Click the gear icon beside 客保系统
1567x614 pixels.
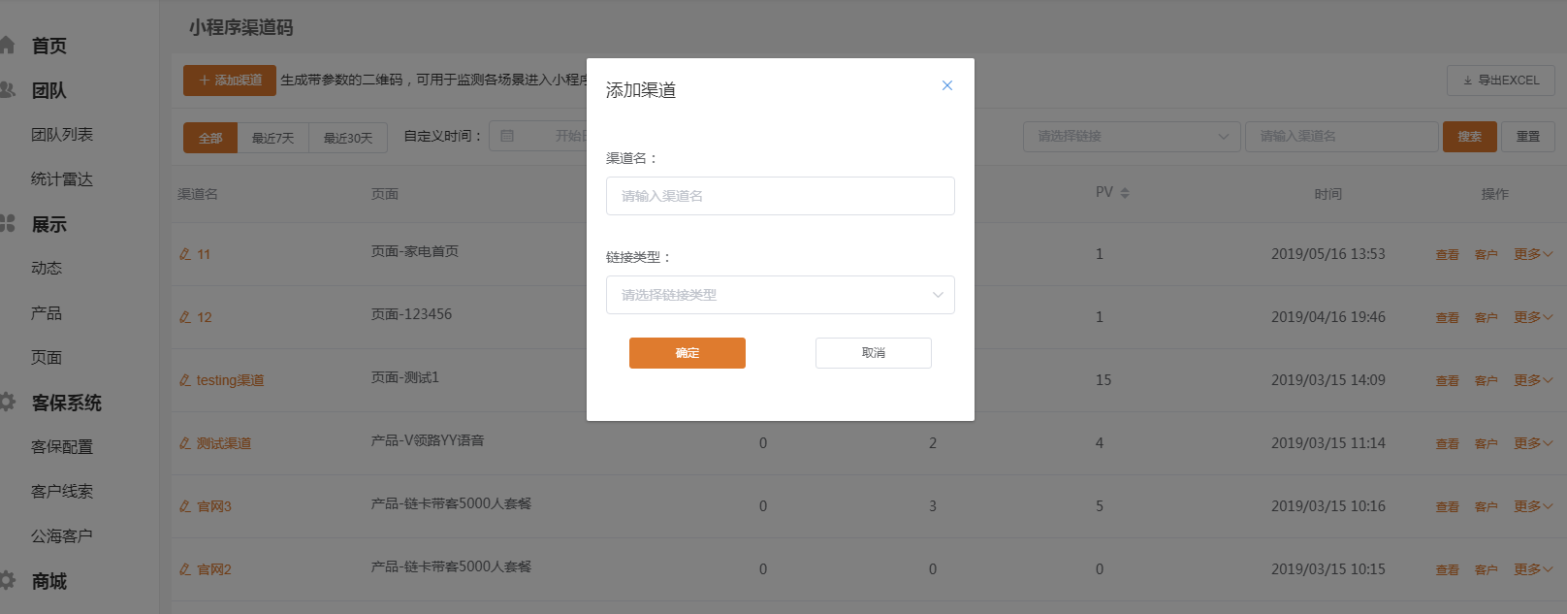[8, 402]
